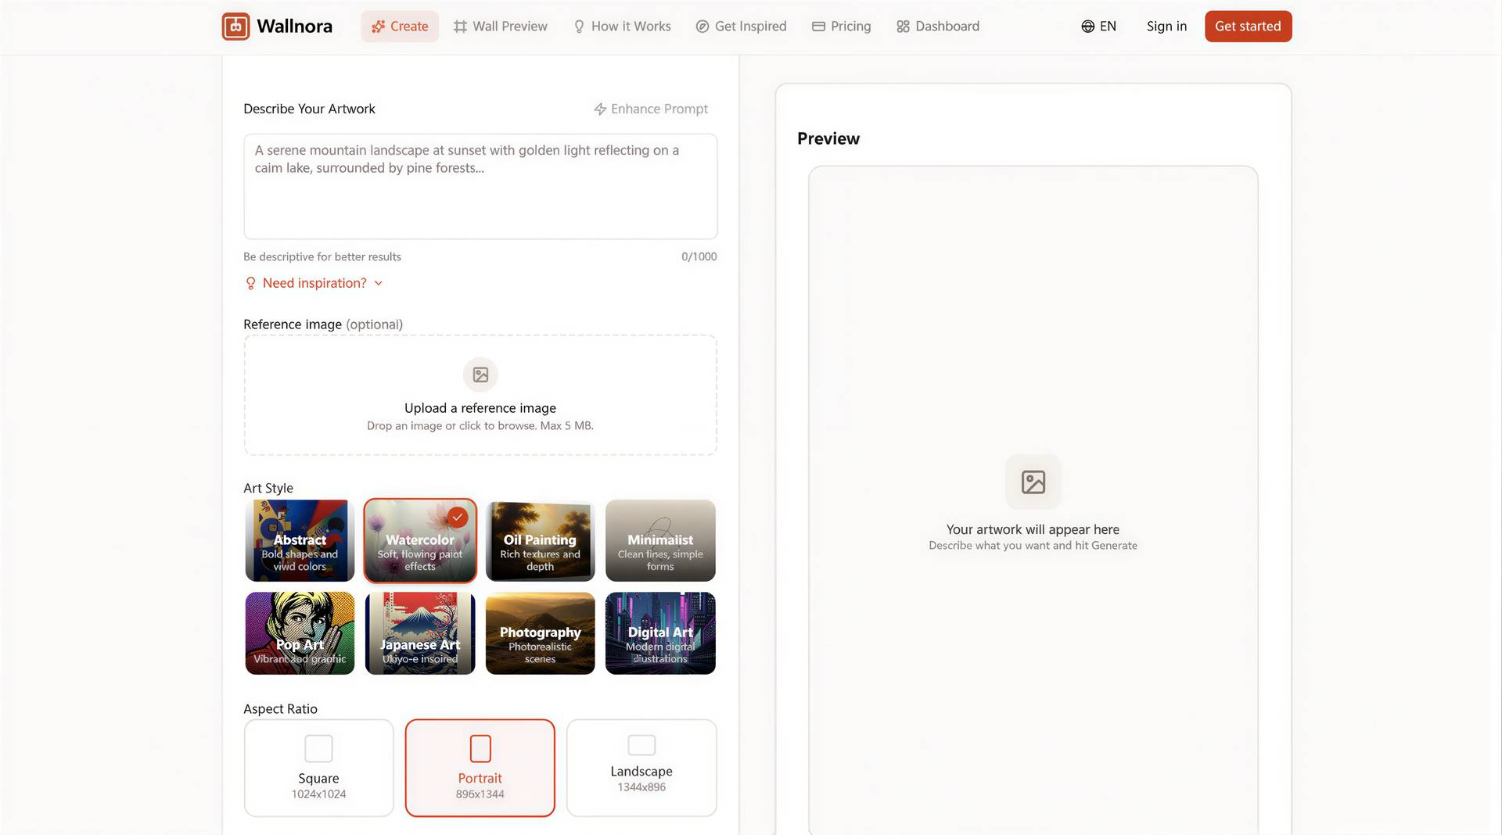This screenshot has width=1502, height=835.
Task: Click 'Your artwork will appear here' text
Action: point(1033,529)
